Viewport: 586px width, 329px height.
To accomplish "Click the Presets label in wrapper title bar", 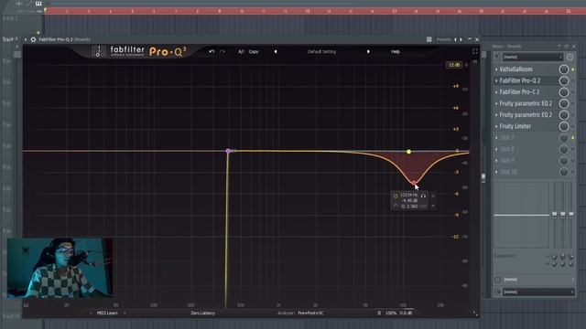I will pyautogui.click(x=443, y=39).
